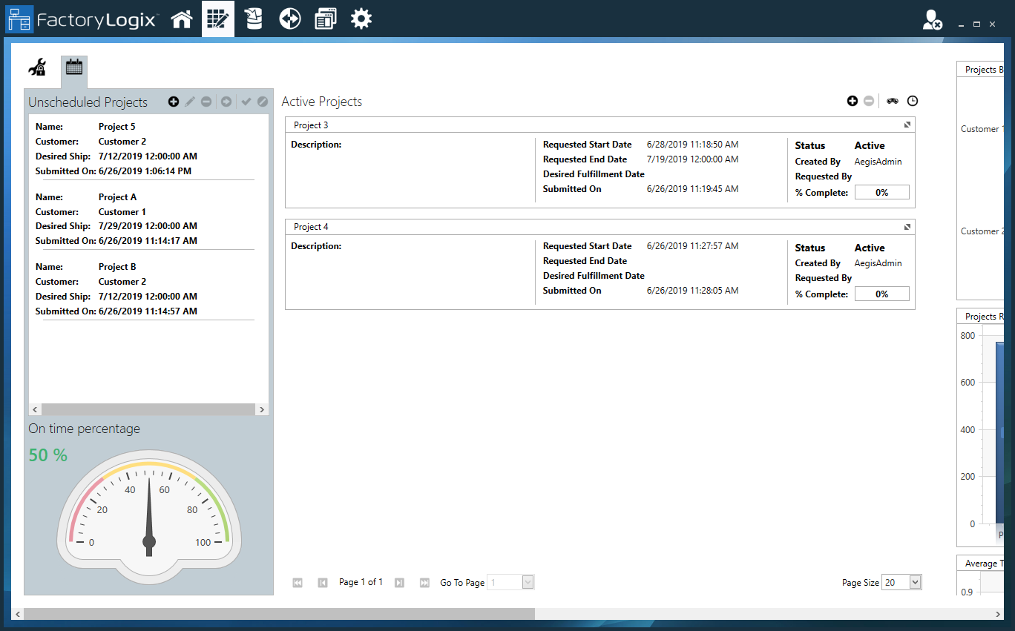This screenshot has height=631, width=1015.
Task: Open the user account icon top right
Action: 932,20
